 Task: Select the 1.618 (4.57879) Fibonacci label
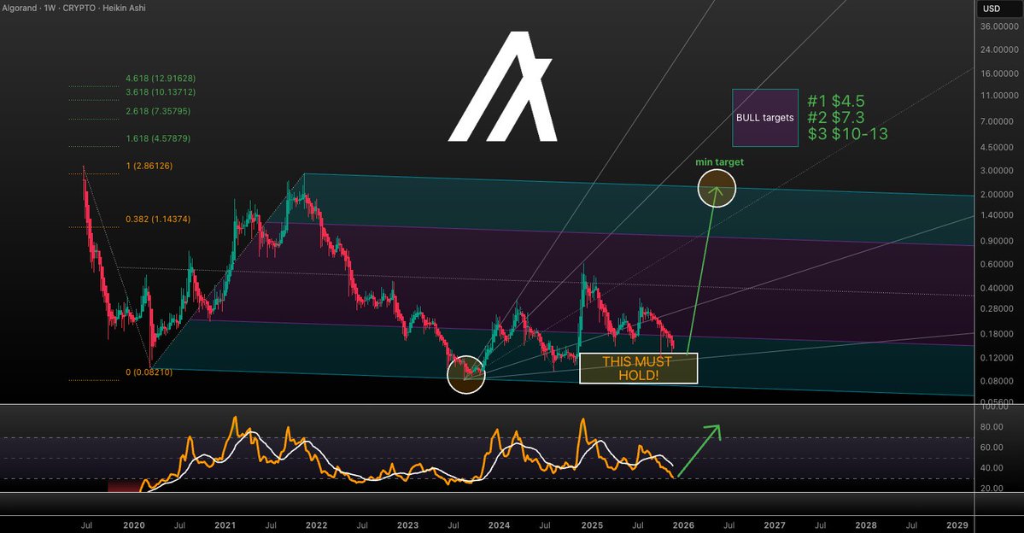(158, 138)
